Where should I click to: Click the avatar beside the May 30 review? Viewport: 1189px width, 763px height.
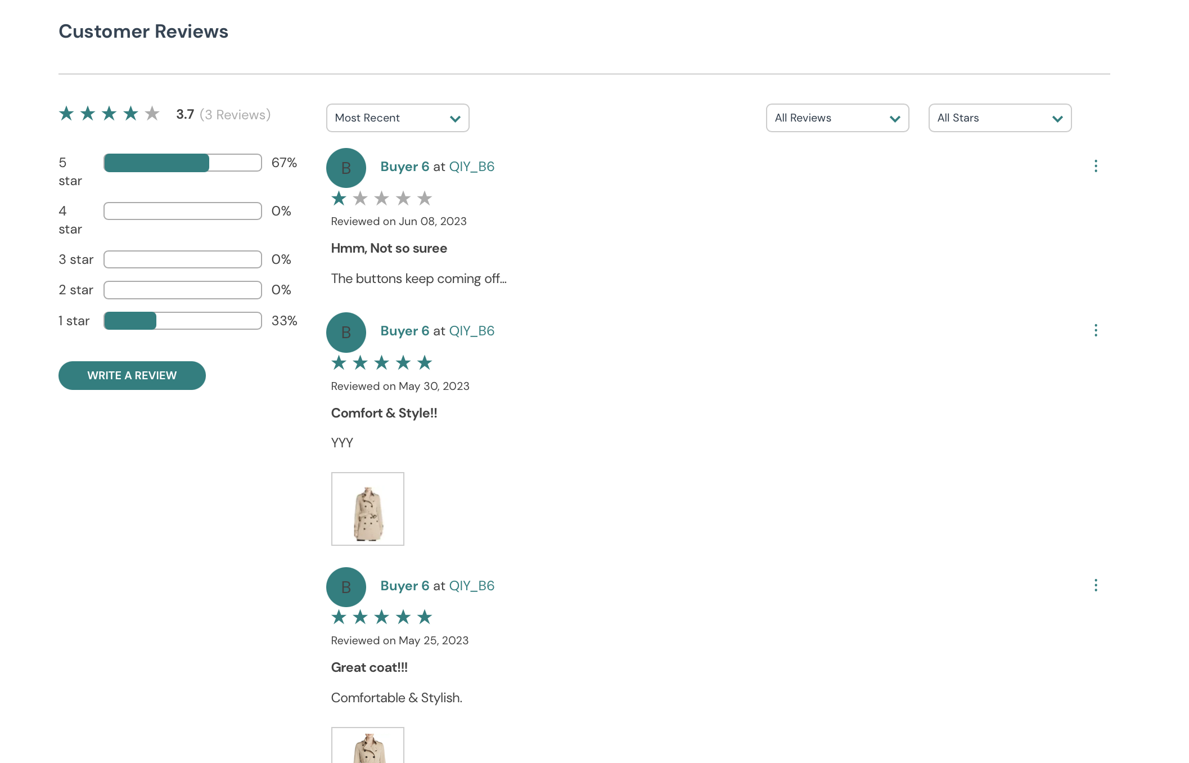346,332
